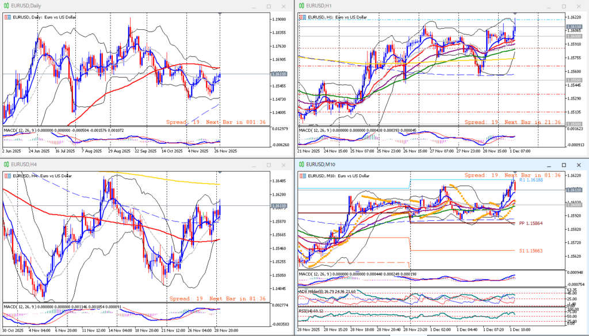This screenshot has width=589, height=336.
Task: Click the PP 1.15864 pivot level label
Action: [531, 223]
